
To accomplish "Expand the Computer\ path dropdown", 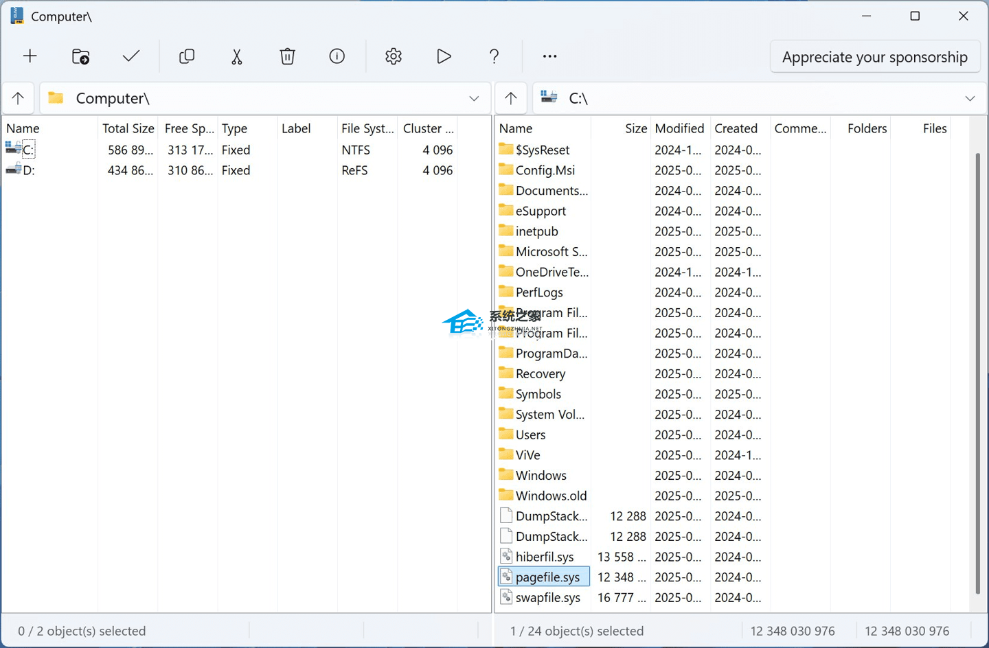I will 474,98.
